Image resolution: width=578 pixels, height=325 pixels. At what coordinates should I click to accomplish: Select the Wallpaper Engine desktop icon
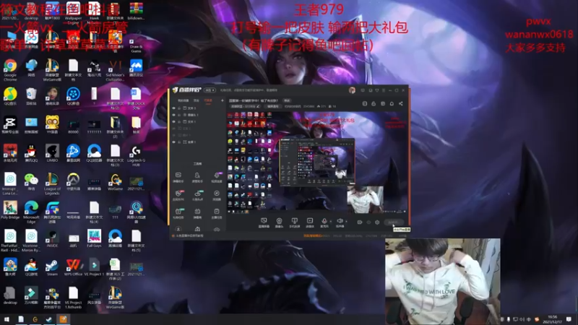(73, 12)
